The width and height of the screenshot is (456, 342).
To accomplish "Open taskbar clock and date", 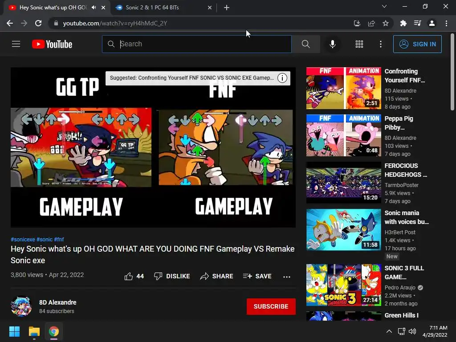I will [x=435, y=331].
